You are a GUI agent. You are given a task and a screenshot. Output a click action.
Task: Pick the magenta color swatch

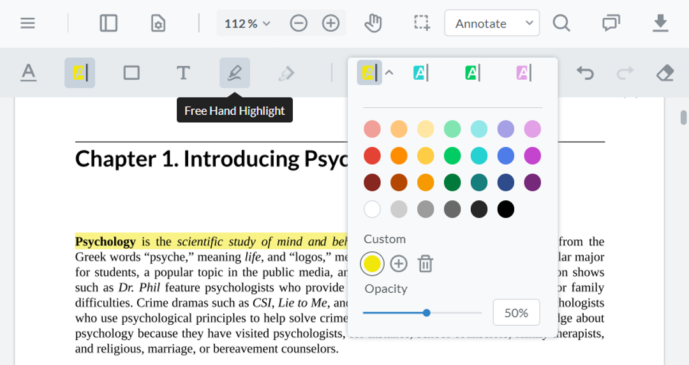[533, 156]
